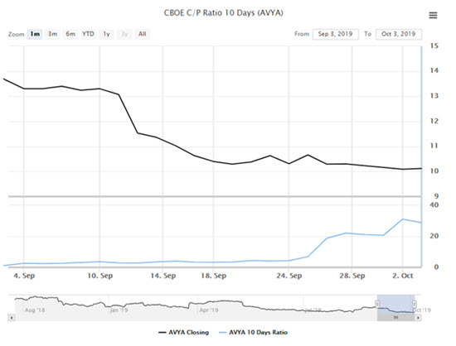Screen dimensions: 456x346
Task: Click the 2. Oct axis label
Action: (x=403, y=276)
